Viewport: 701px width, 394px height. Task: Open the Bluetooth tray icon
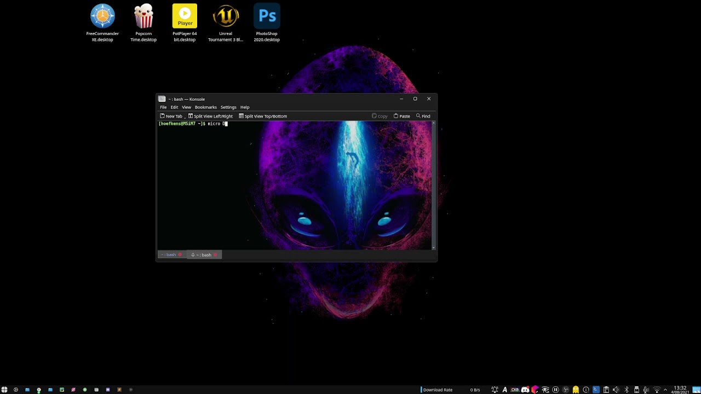(x=627, y=390)
